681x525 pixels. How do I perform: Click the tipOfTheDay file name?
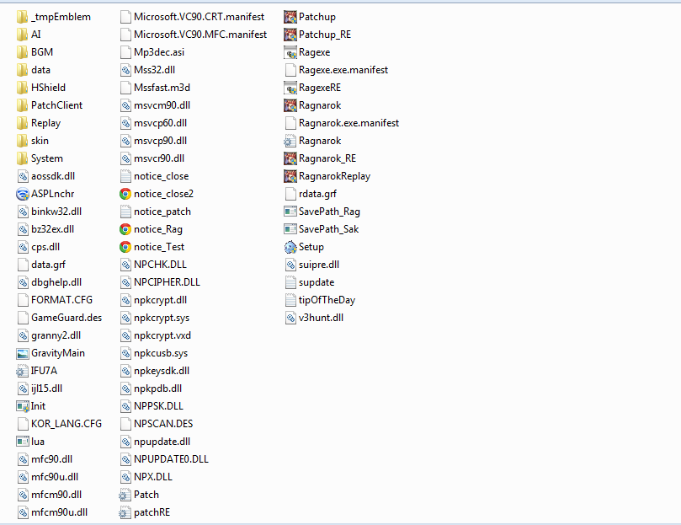[x=327, y=300]
